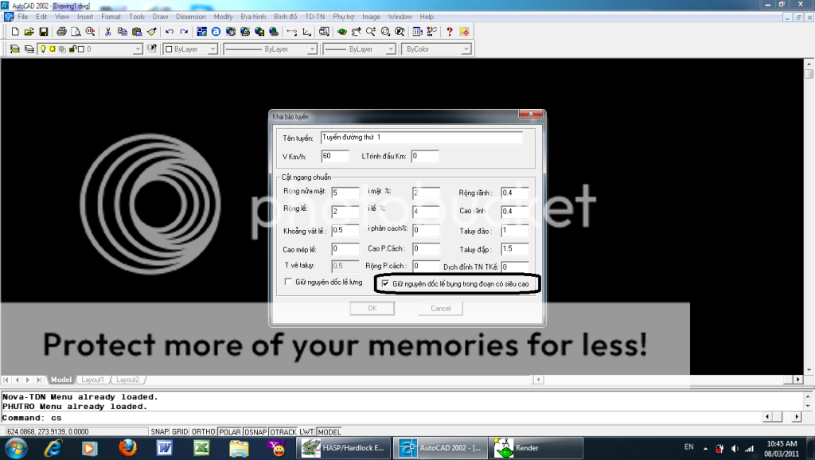Screen dimensions: 815x460
Task: Open Firefox from the taskbar
Action: [127, 447]
